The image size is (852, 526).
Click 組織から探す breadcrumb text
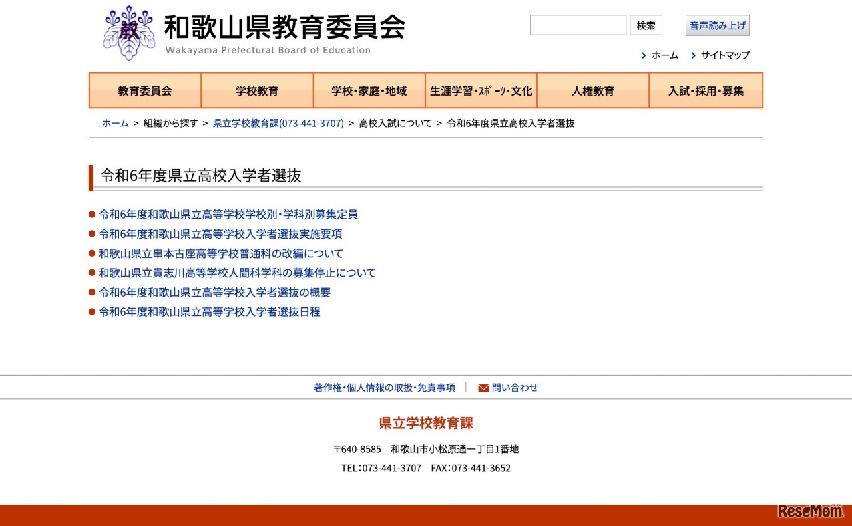click(171, 123)
